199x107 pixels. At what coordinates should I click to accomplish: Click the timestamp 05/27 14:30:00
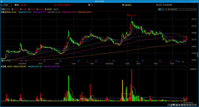164,5
